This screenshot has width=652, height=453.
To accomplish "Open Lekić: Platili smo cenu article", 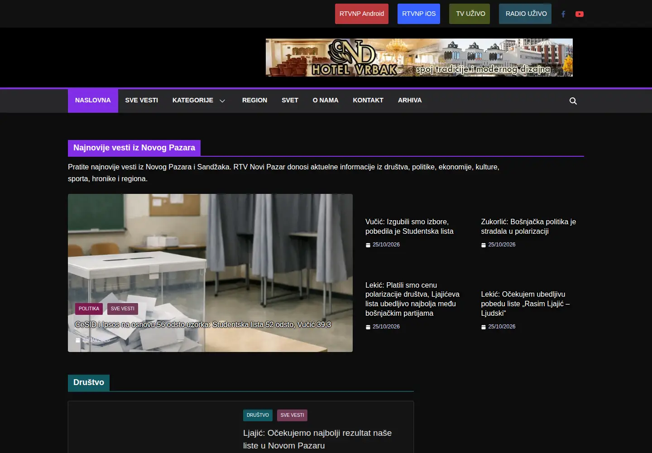I will click(412, 299).
